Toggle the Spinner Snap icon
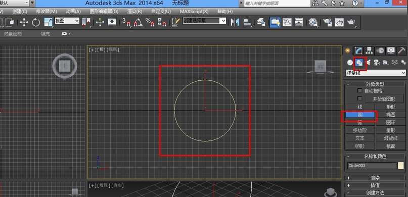Viewport: 408px width, 197px height. 162,22
